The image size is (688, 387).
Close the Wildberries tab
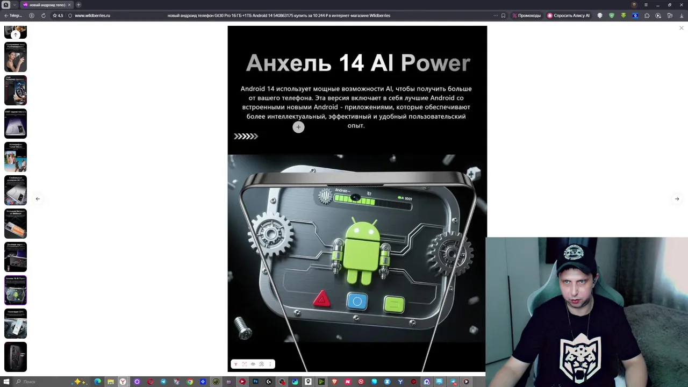[69, 5]
